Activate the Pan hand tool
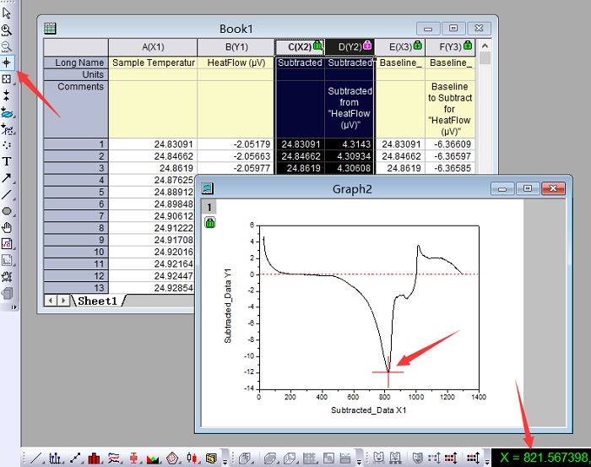This screenshot has width=591, height=467. [7, 228]
